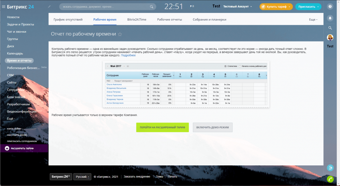Open the Bitrix24.Time tab
Image resolution: width=340 pixels, height=186 pixels.
click(136, 20)
